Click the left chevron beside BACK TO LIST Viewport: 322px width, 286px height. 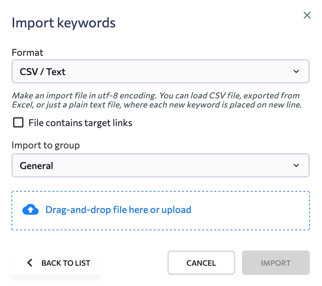click(30, 263)
